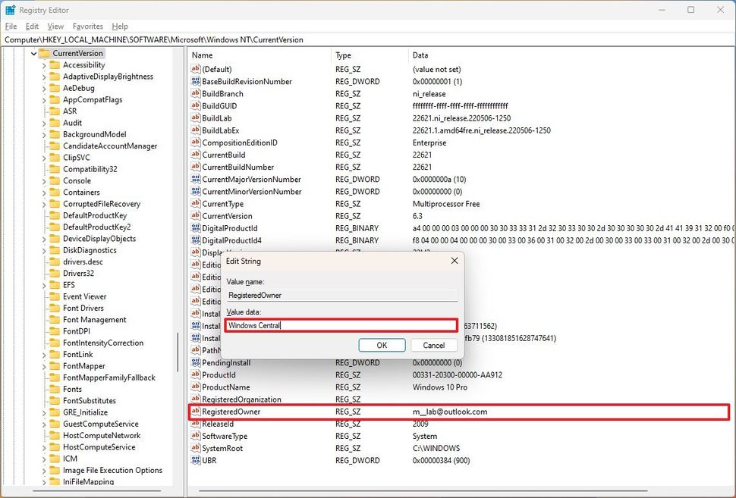Click the folder icon for the Console key

click(x=53, y=180)
